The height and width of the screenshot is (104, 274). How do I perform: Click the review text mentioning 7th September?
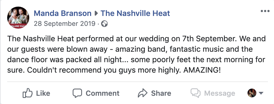coord(136,39)
